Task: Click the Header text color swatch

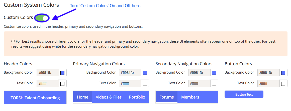Action: (63, 84)
